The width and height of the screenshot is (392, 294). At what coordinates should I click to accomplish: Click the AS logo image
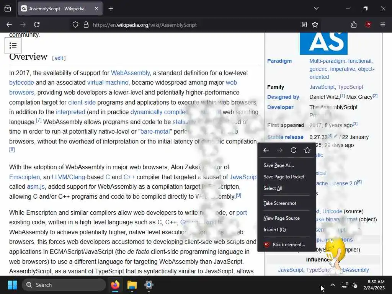pyautogui.click(x=323, y=43)
